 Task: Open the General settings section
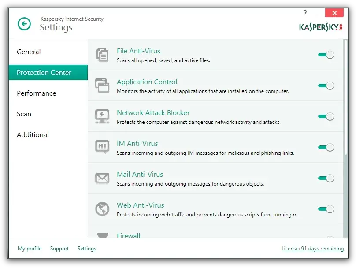(48, 52)
